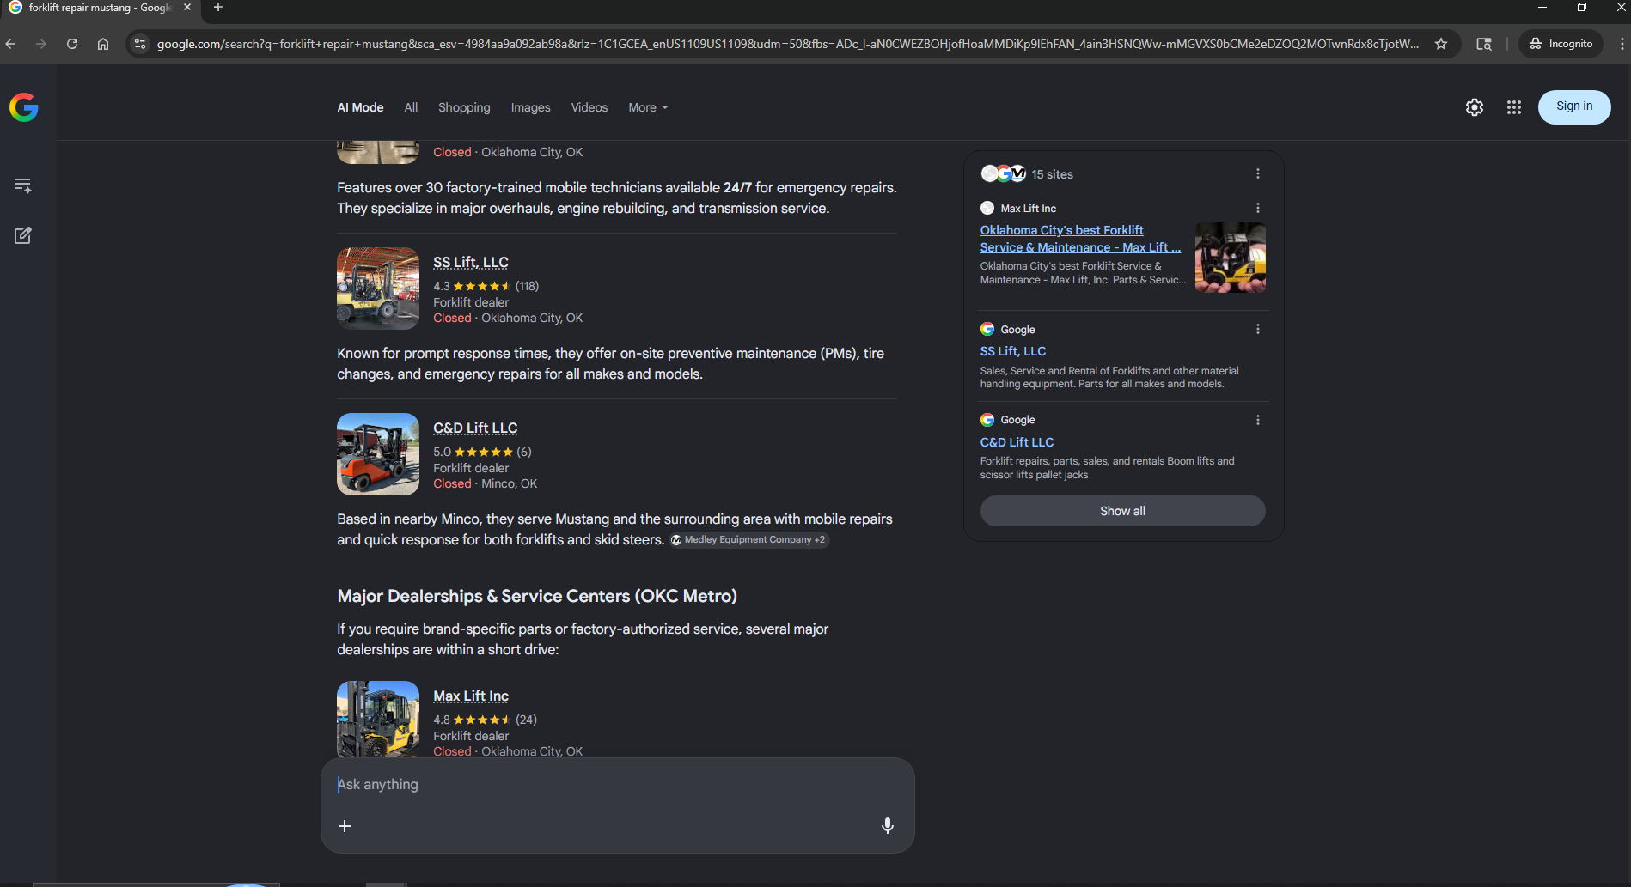Click the Major Dealerships & Service Centers heading
The width and height of the screenshot is (1631, 887).
pyautogui.click(x=537, y=596)
